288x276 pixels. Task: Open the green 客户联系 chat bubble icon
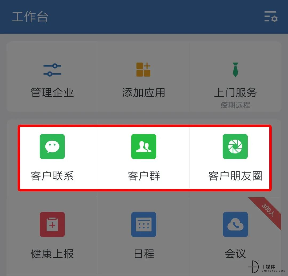[x=52, y=147]
